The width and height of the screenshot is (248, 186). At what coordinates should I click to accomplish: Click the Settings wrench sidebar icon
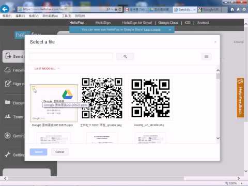pyautogui.click(x=7, y=154)
